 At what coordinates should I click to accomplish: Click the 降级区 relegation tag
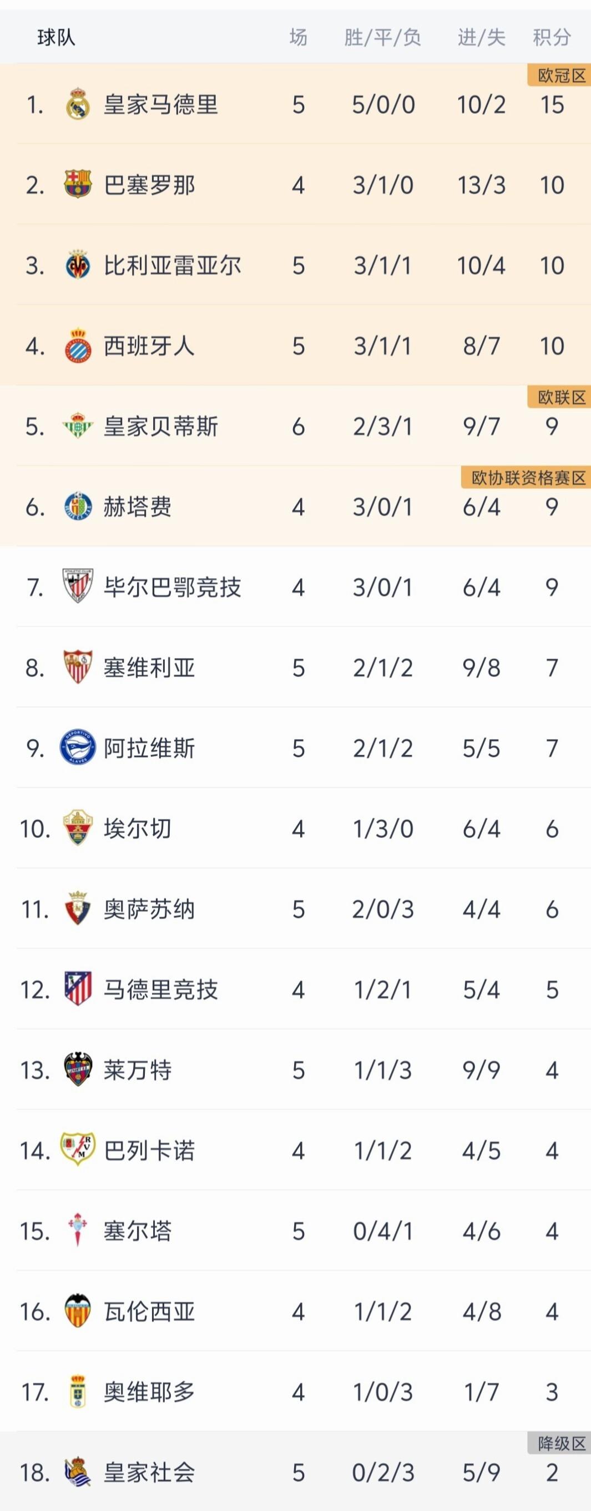[x=562, y=1444]
